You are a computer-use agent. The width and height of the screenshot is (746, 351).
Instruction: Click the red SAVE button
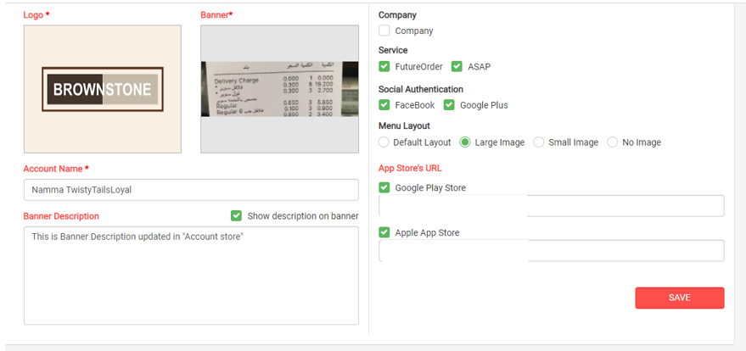(x=680, y=298)
